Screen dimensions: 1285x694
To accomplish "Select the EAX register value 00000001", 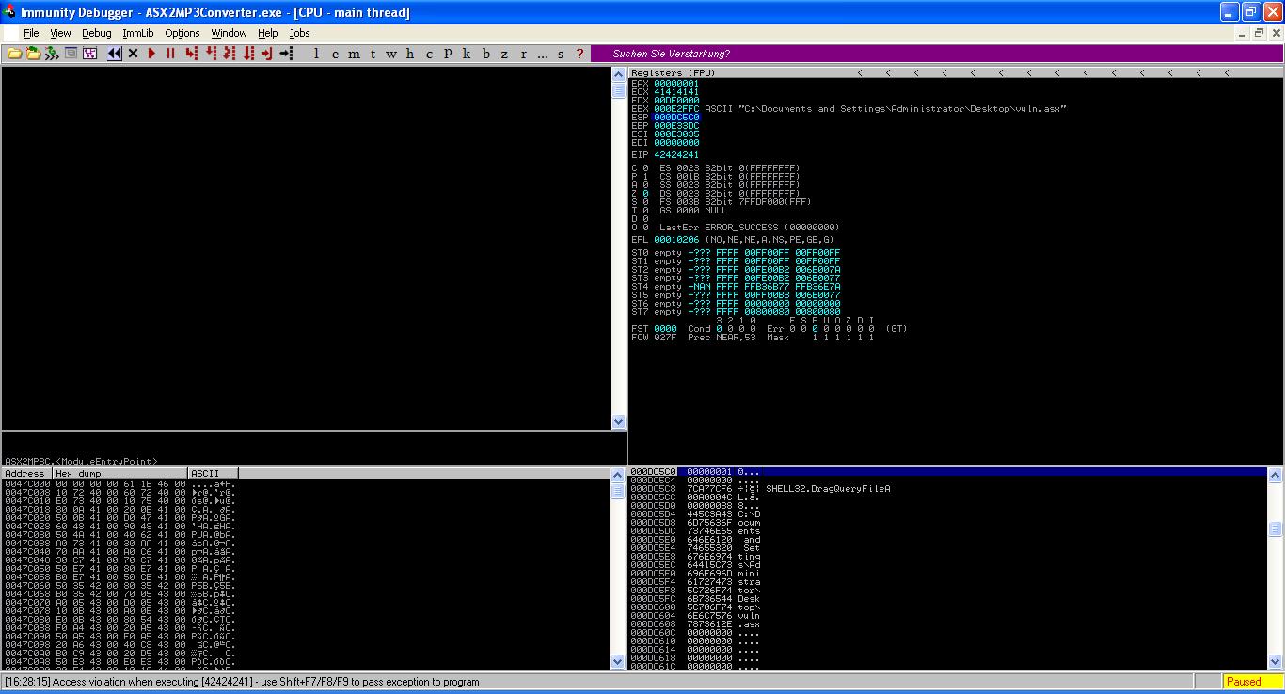I will (x=676, y=83).
